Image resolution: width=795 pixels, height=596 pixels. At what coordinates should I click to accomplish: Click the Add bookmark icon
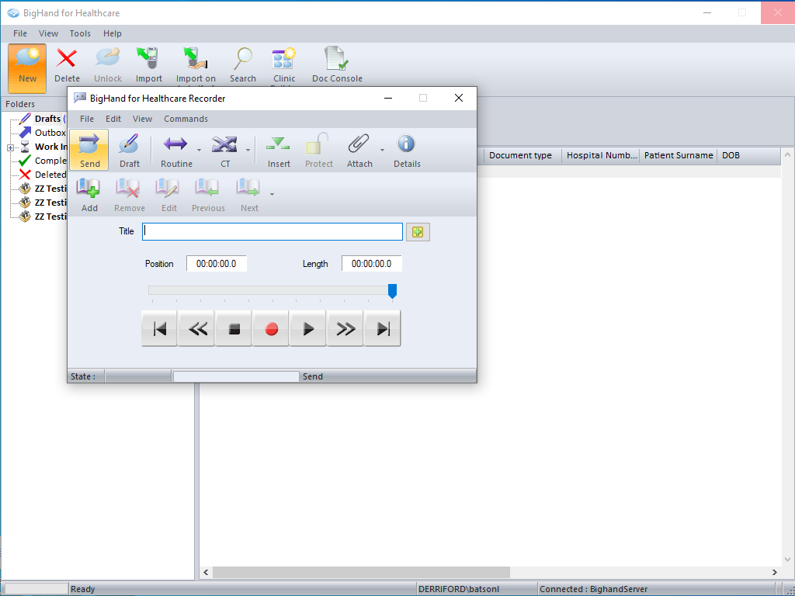(x=89, y=189)
